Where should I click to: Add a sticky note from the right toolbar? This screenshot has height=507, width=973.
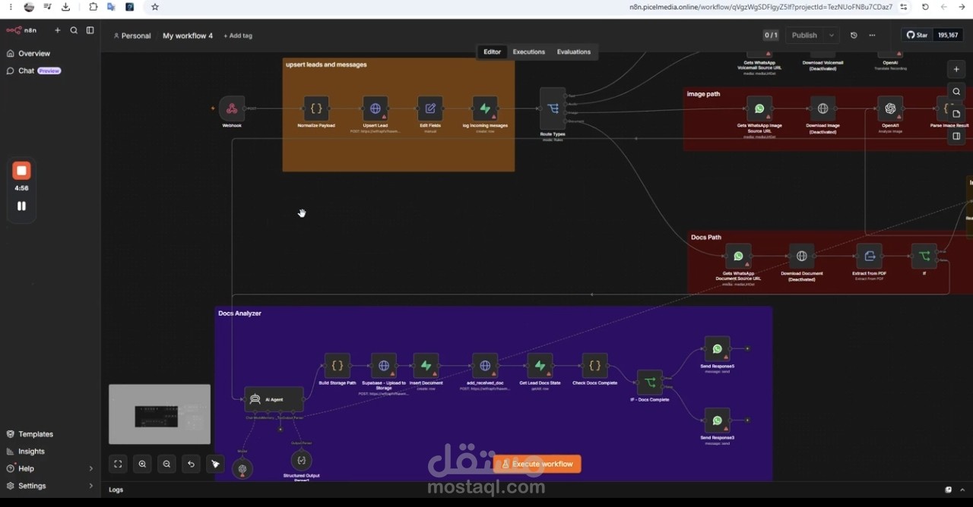pyautogui.click(x=956, y=114)
